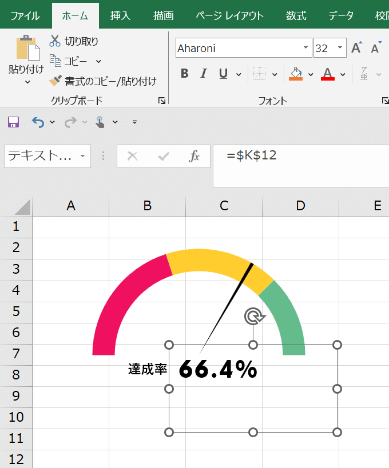This screenshot has height=468, width=389.
Task: Expand the touch mode options arrow
Action: coord(115,122)
